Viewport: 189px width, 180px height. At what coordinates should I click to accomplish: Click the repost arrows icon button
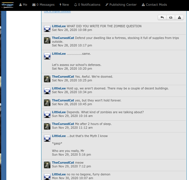tap(171, 18)
